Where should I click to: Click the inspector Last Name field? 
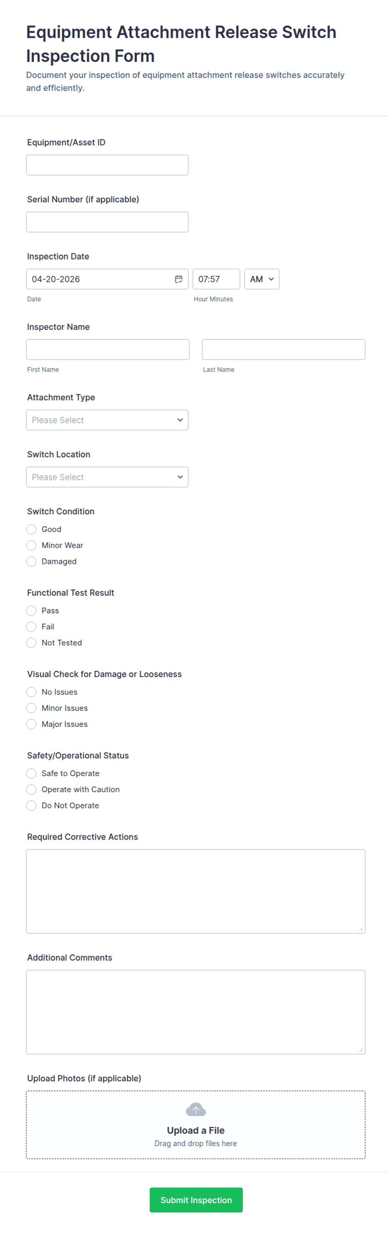[283, 349]
